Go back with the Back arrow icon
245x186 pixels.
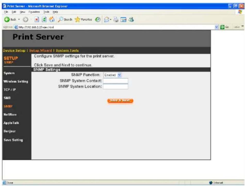[x=7, y=20]
